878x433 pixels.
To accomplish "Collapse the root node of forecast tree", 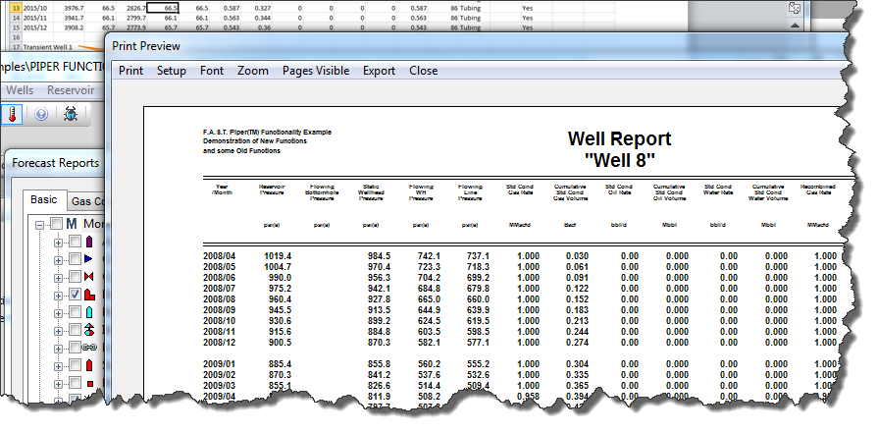I will [x=40, y=224].
